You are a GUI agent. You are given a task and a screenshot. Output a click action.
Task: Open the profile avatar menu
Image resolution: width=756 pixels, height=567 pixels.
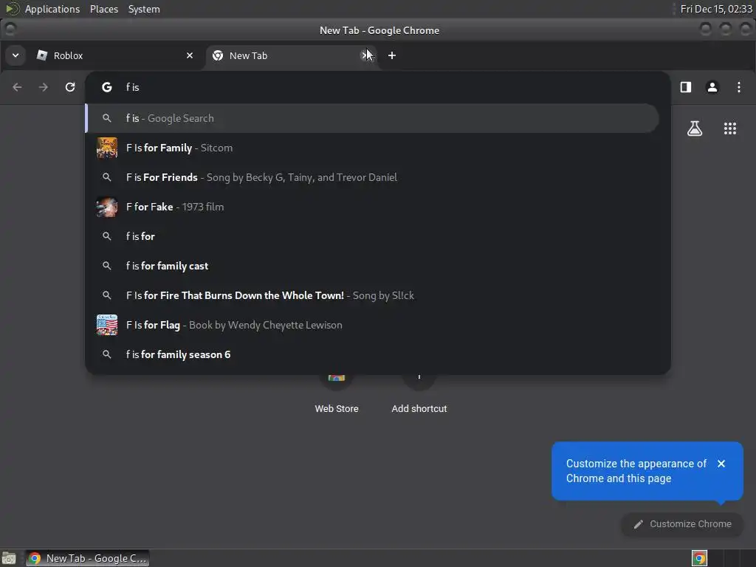point(712,87)
